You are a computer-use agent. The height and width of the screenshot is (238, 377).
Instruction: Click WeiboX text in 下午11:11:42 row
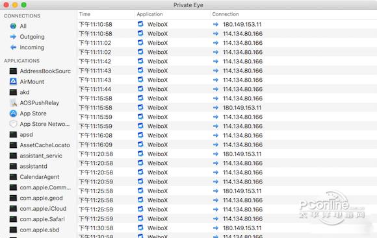coord(157,62)
